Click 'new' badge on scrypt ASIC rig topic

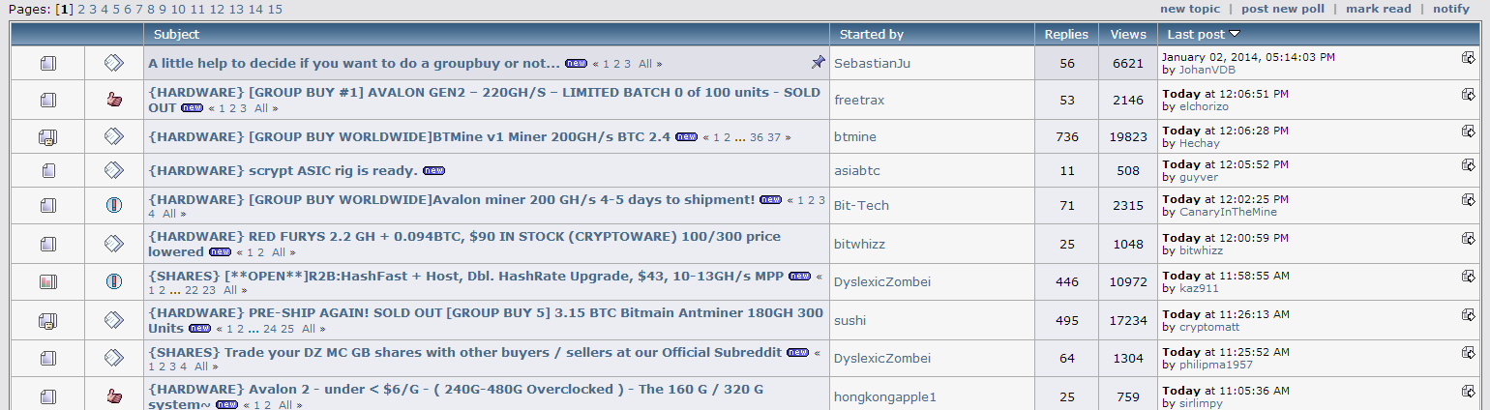point(433,171)
